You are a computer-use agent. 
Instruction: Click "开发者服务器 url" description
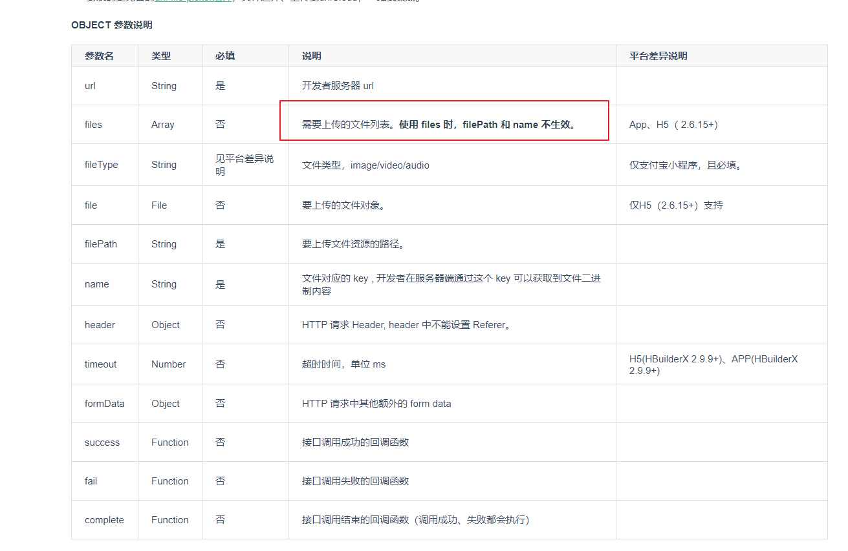338,86
